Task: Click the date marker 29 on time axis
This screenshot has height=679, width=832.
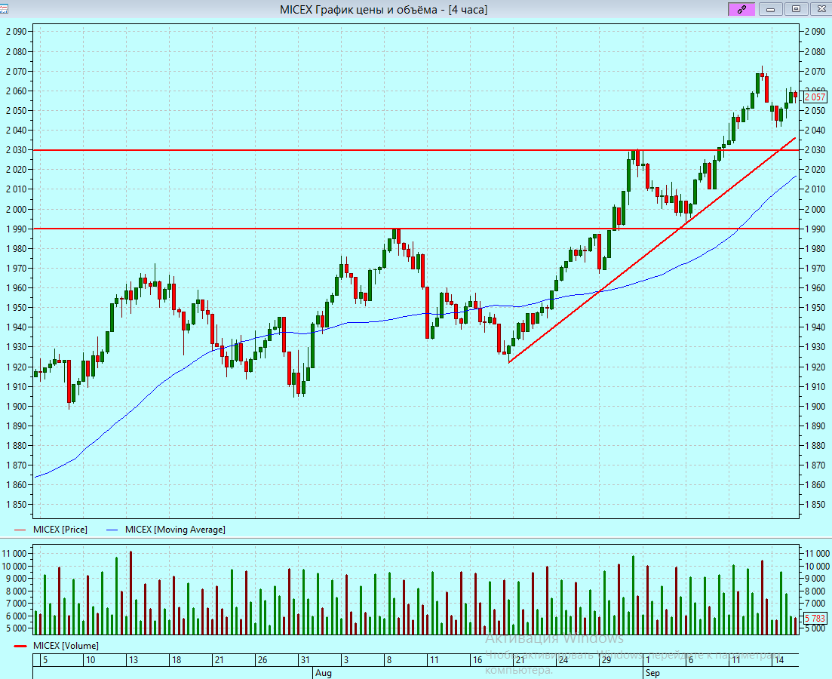Action: pyautogui.click(x=606, y=660)
